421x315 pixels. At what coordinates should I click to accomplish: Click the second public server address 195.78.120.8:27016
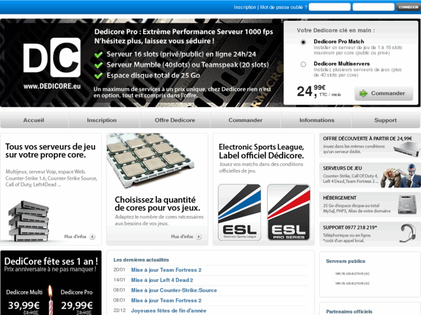point(352,283)
